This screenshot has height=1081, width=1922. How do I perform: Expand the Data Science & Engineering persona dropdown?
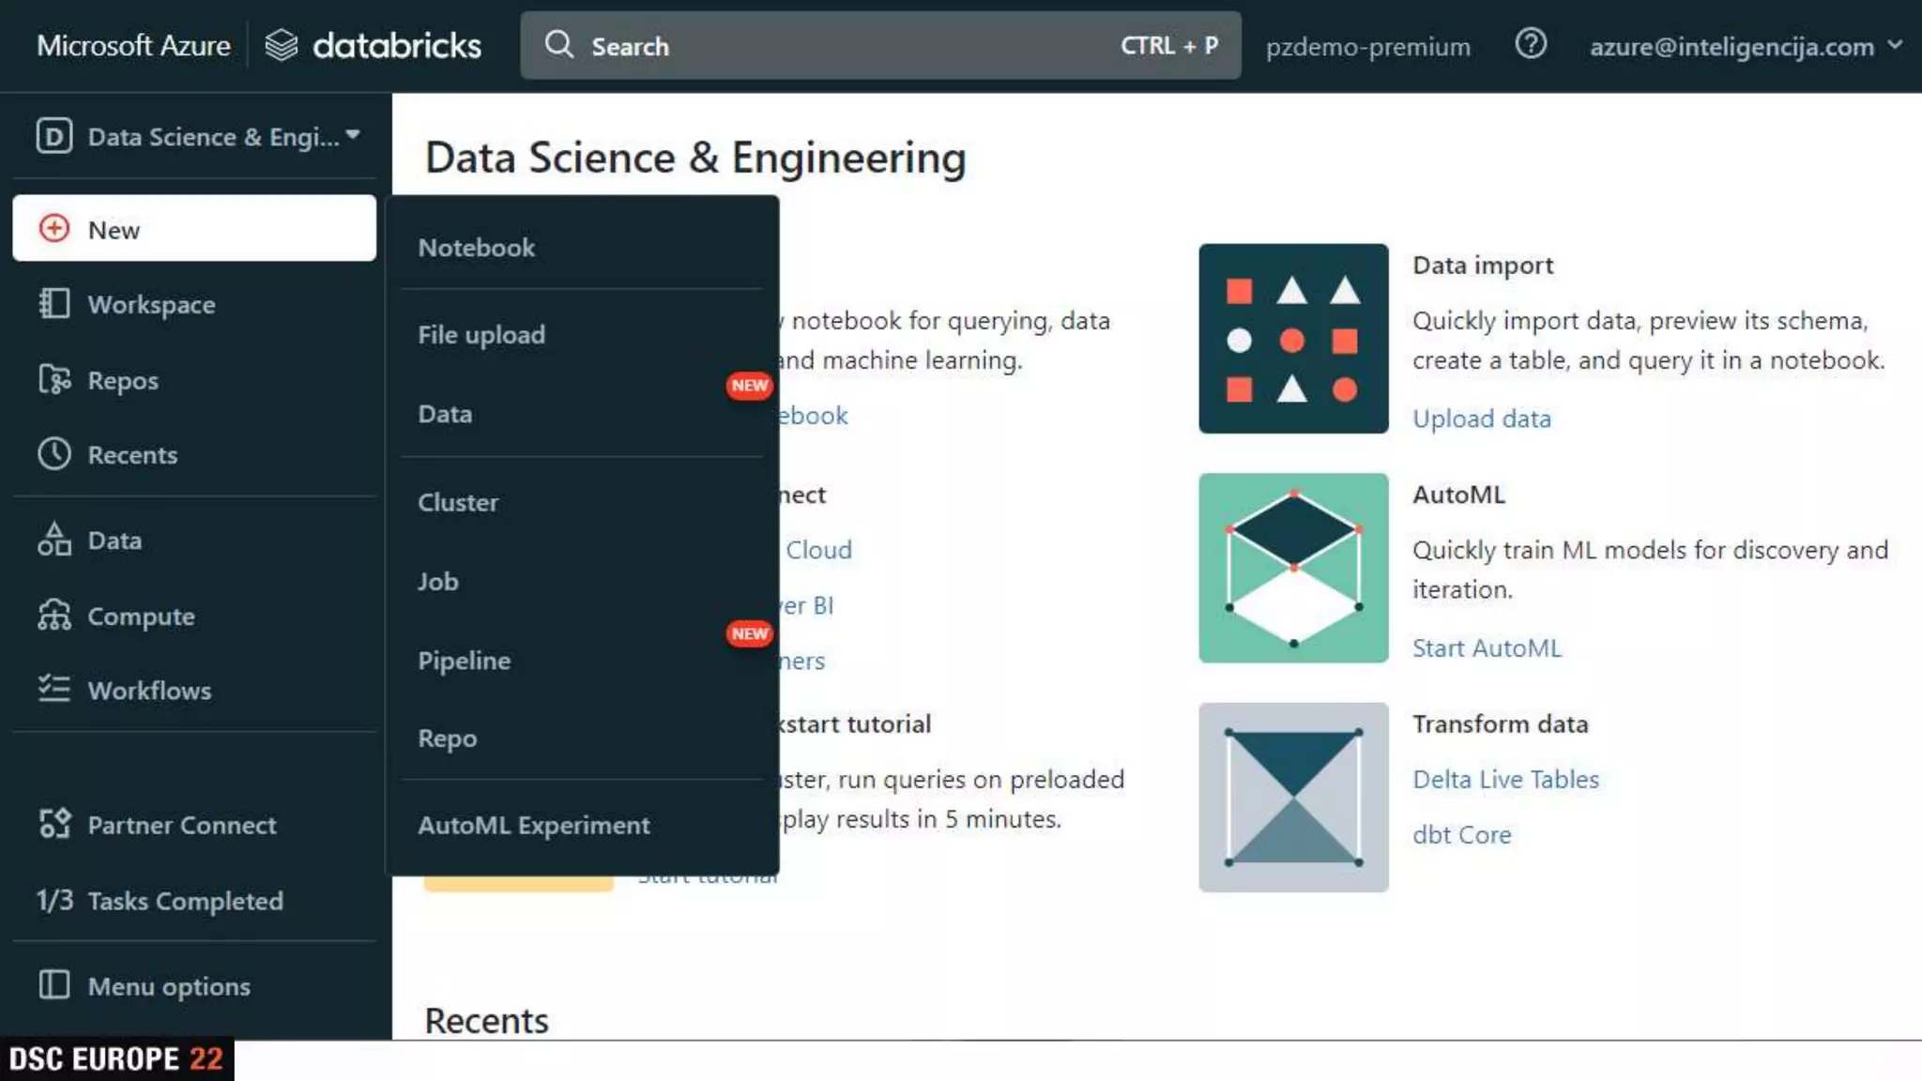click(197, 137)
